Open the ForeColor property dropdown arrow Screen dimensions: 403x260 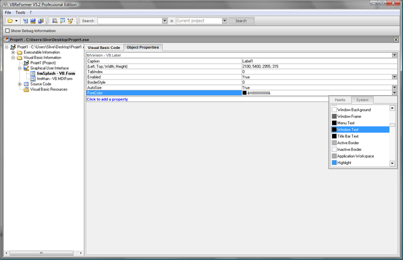(395, 93)
